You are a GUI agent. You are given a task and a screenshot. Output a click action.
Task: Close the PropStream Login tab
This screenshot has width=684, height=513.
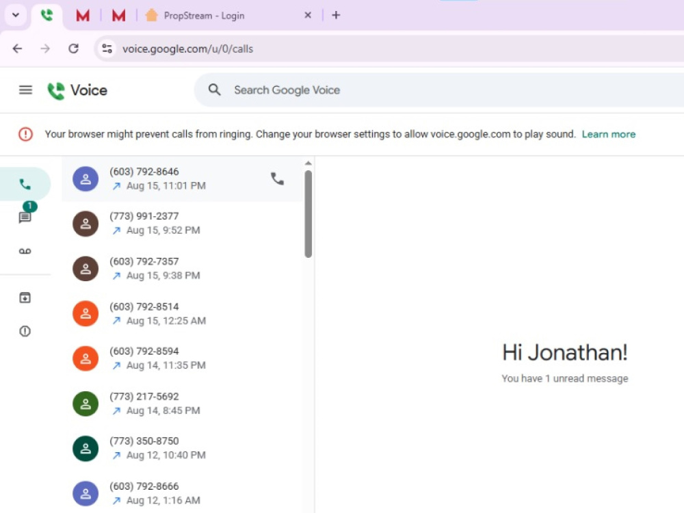(308, 15)
